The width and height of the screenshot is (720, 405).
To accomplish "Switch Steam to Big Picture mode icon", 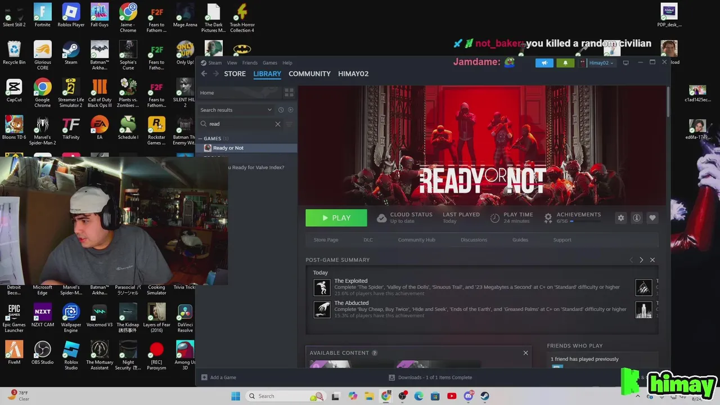I will 625,62.
